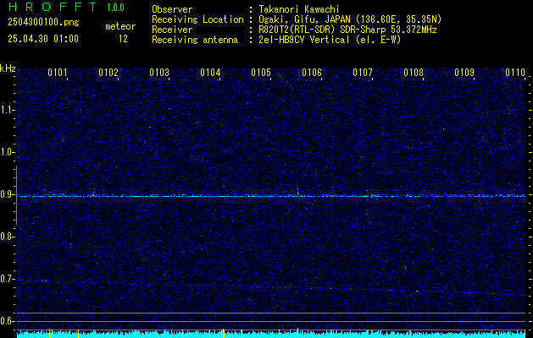
Task: Click the Receiving Location label
Action: pos(197,19)
